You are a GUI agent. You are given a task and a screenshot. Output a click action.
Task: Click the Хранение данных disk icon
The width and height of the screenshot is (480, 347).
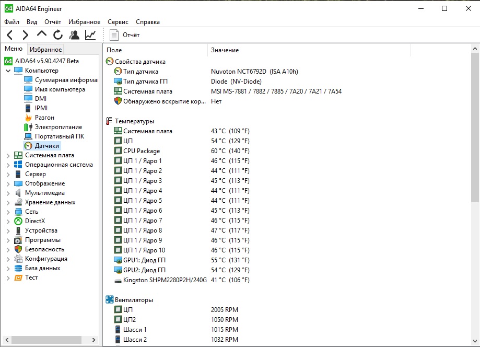(x=18, y=202)
